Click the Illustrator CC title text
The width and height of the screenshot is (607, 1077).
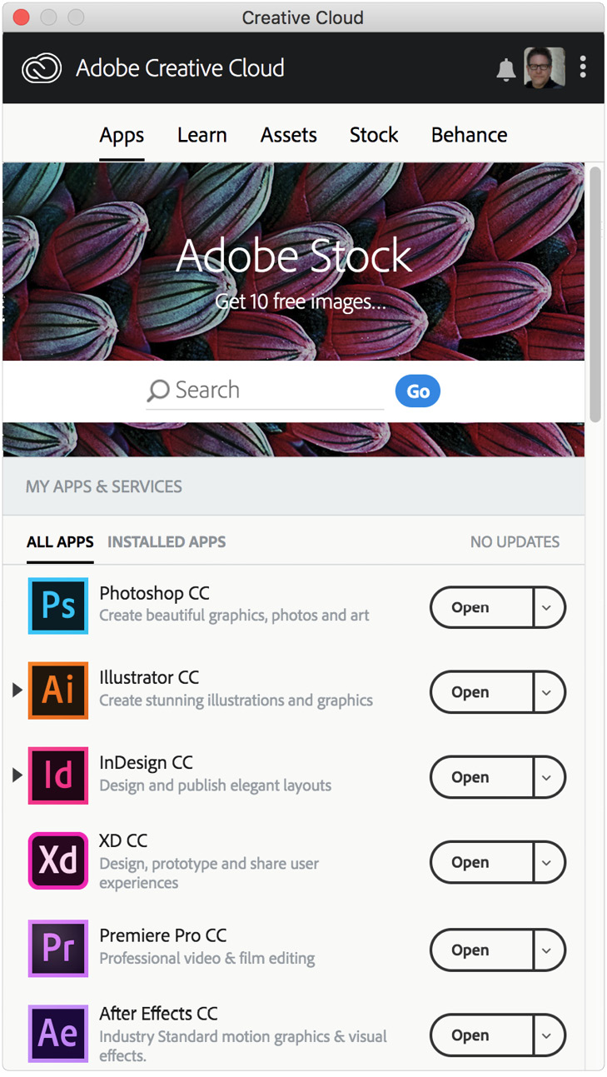[x=149, y=678]
